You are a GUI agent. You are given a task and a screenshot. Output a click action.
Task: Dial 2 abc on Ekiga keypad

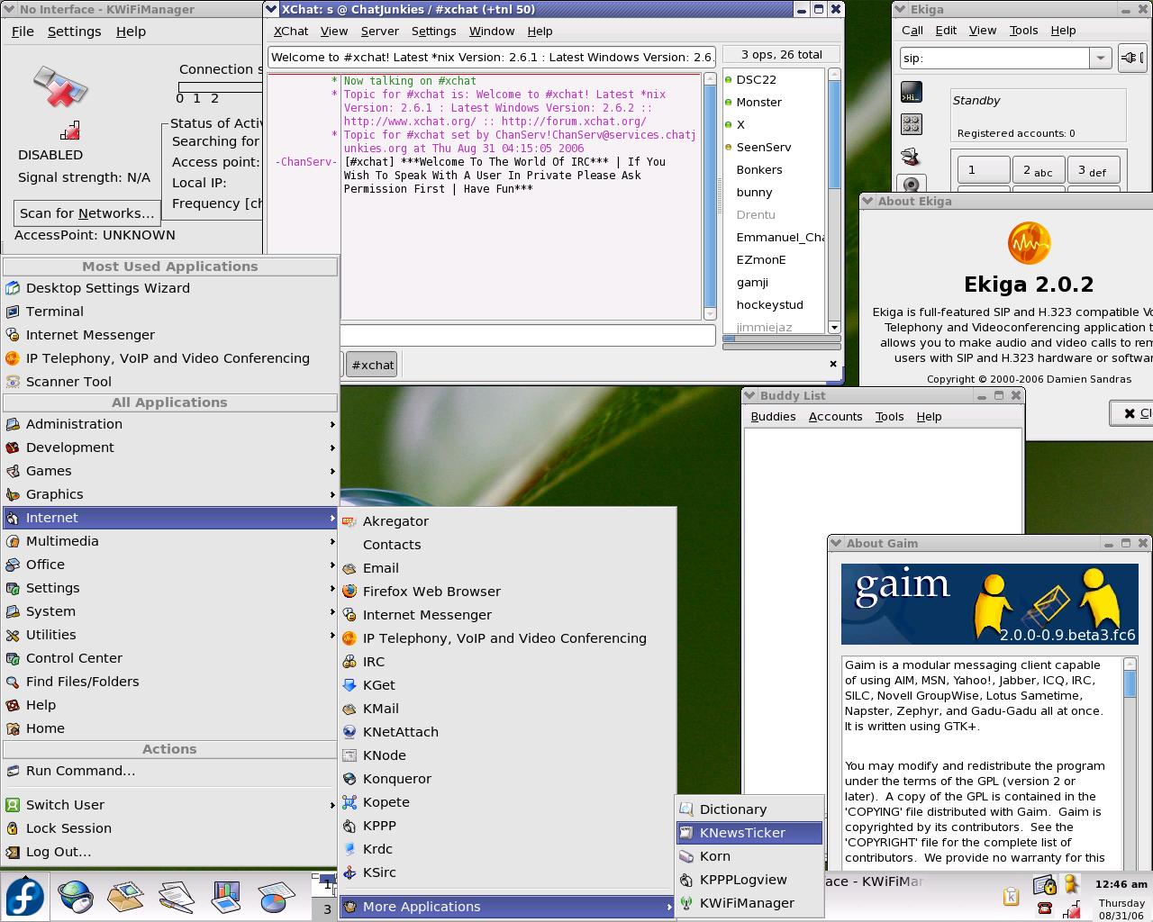click(1038, 170)
